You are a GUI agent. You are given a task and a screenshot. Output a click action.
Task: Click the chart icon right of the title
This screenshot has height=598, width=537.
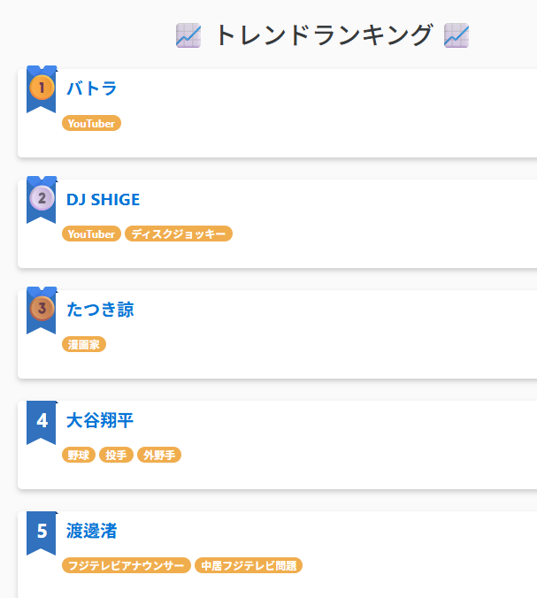[456, 35]
